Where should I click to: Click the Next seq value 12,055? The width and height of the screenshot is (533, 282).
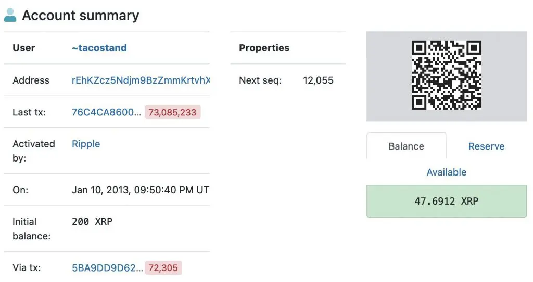[318, 80]
